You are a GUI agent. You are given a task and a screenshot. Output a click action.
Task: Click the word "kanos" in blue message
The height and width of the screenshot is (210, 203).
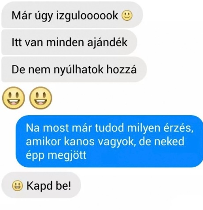[x=79, y=142]
